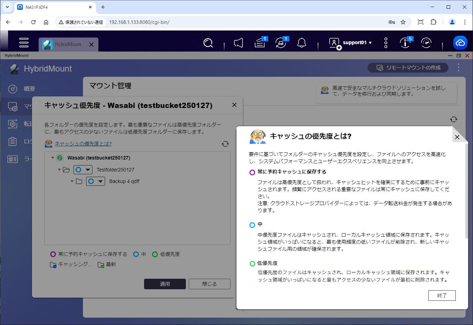The width and height of the screenshot is (473, 325).
Task: Open HybridMount options three-dot menu
Action: [459, 67]
